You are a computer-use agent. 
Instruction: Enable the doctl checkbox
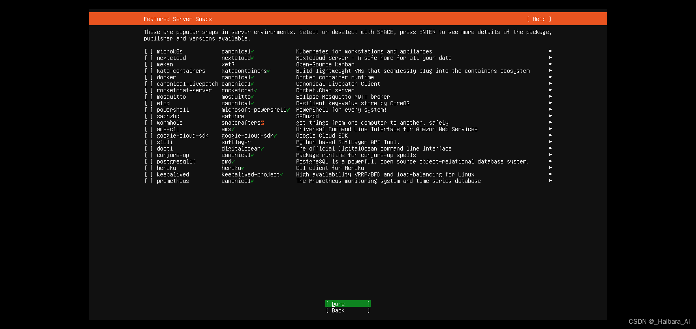click(149, 149)
